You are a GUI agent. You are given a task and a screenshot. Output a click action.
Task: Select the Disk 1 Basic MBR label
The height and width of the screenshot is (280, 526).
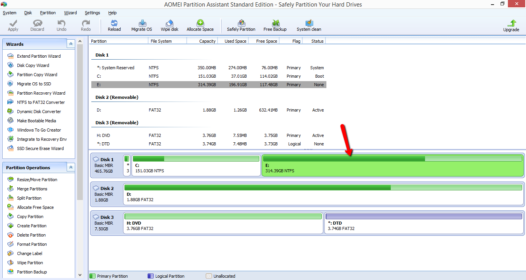tap(106, 165)
